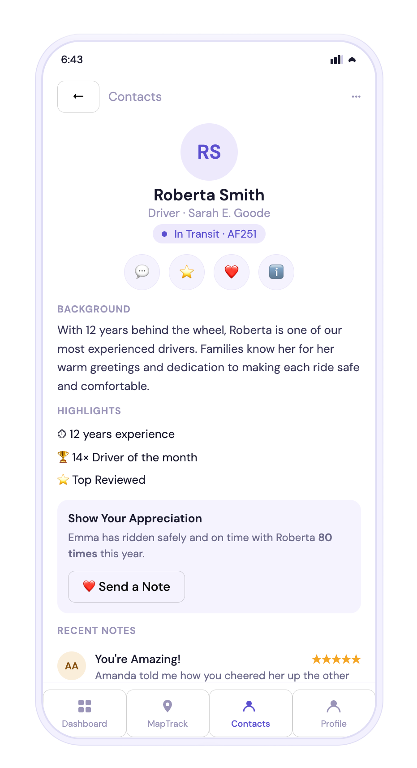
Task: Tap the red heart icon button
Action: 232,272
